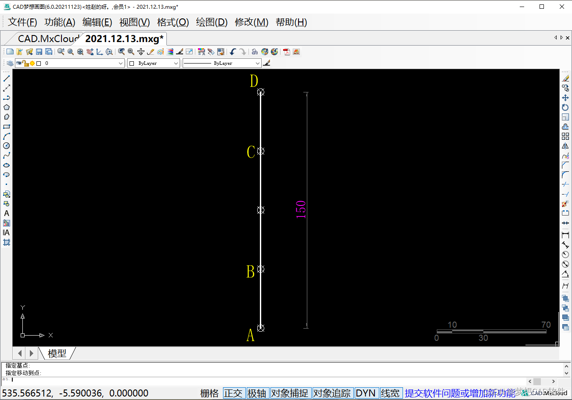
Task: Toggle 栅格 grid display
Action: tap(209, 393)
